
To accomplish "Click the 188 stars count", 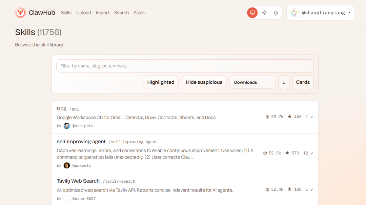I will tap(298, 189).
